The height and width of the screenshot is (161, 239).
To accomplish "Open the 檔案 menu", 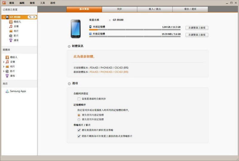I will [12, 3].
